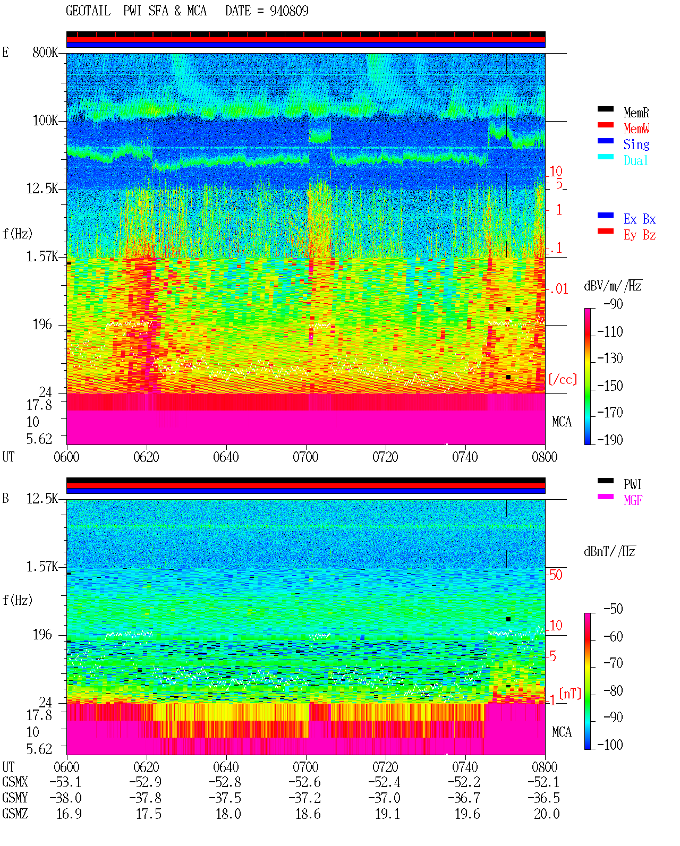Viewport: 680px width, 846px height.
Task: Click the 0700 tick under the E panel
Action: (x=305, y=457)
